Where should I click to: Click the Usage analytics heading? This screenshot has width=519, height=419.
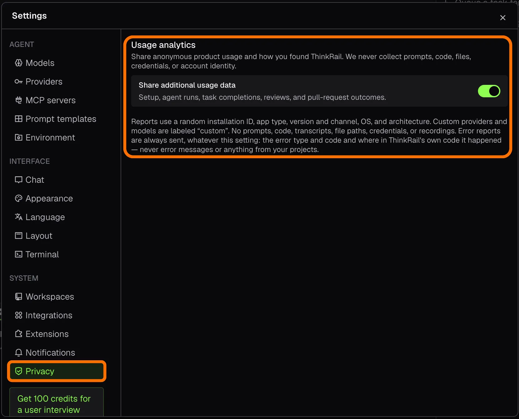163,45
